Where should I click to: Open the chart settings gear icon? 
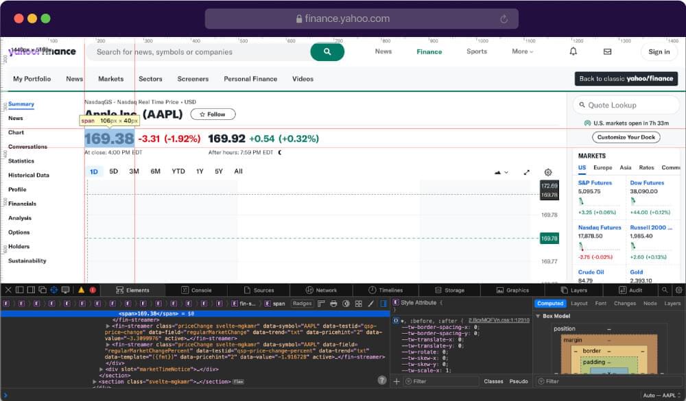[x=547, y=173]
